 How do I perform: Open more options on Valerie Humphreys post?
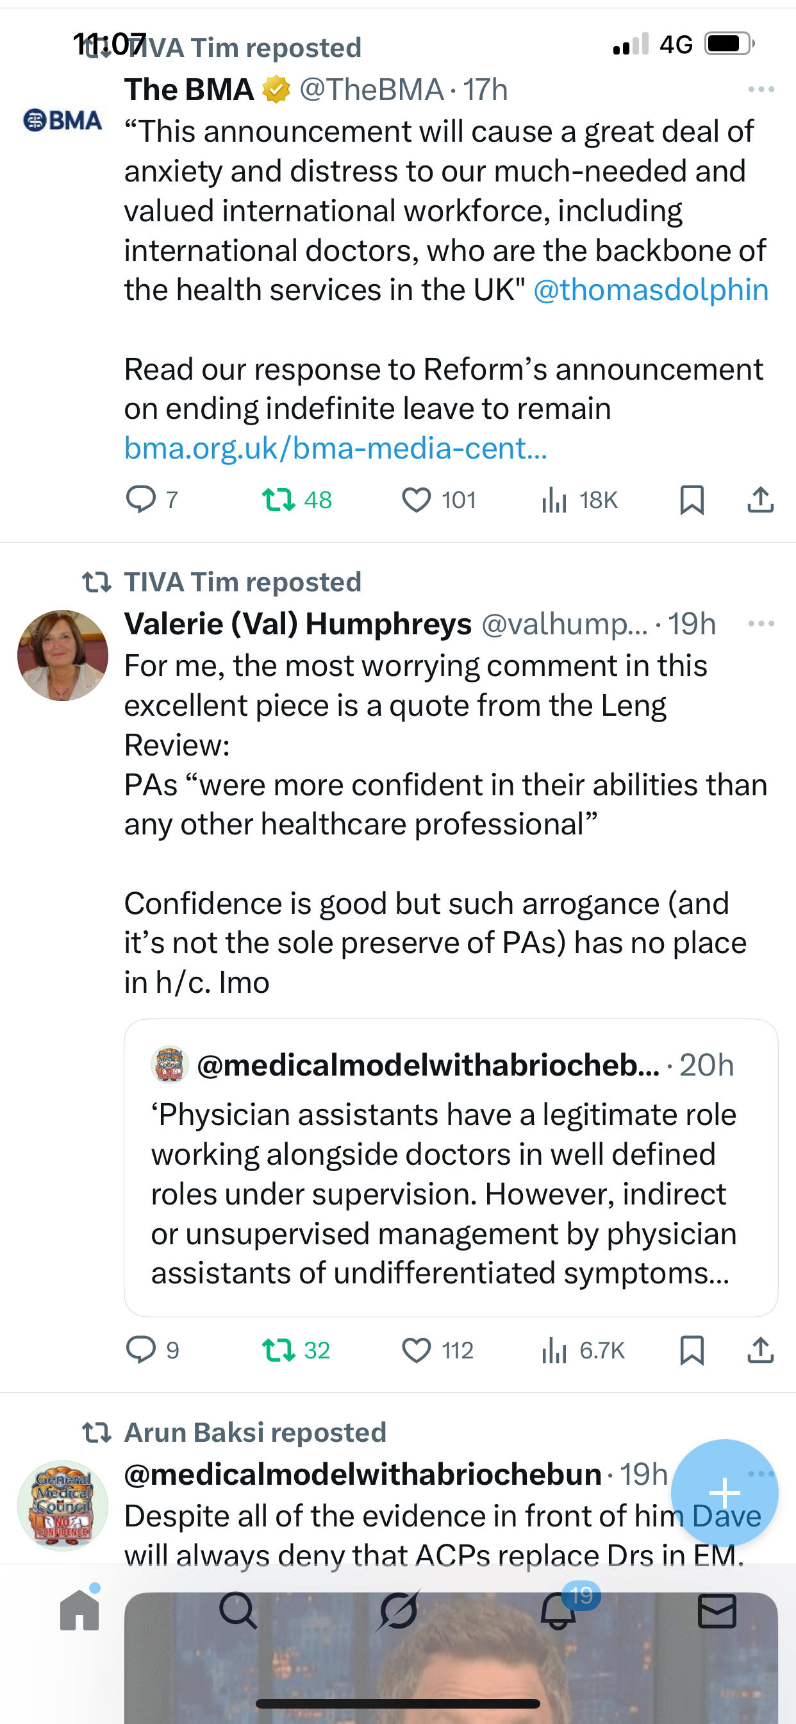point(761,624)
